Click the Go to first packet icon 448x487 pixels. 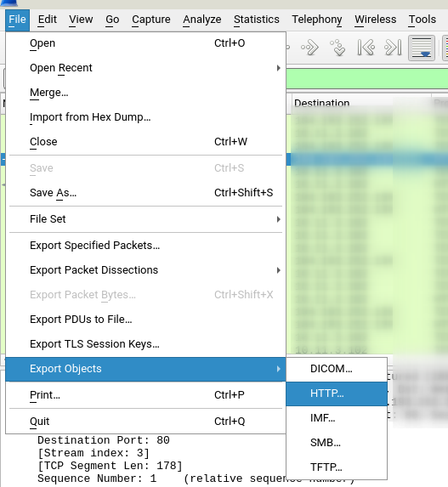(x=366, y=48)
